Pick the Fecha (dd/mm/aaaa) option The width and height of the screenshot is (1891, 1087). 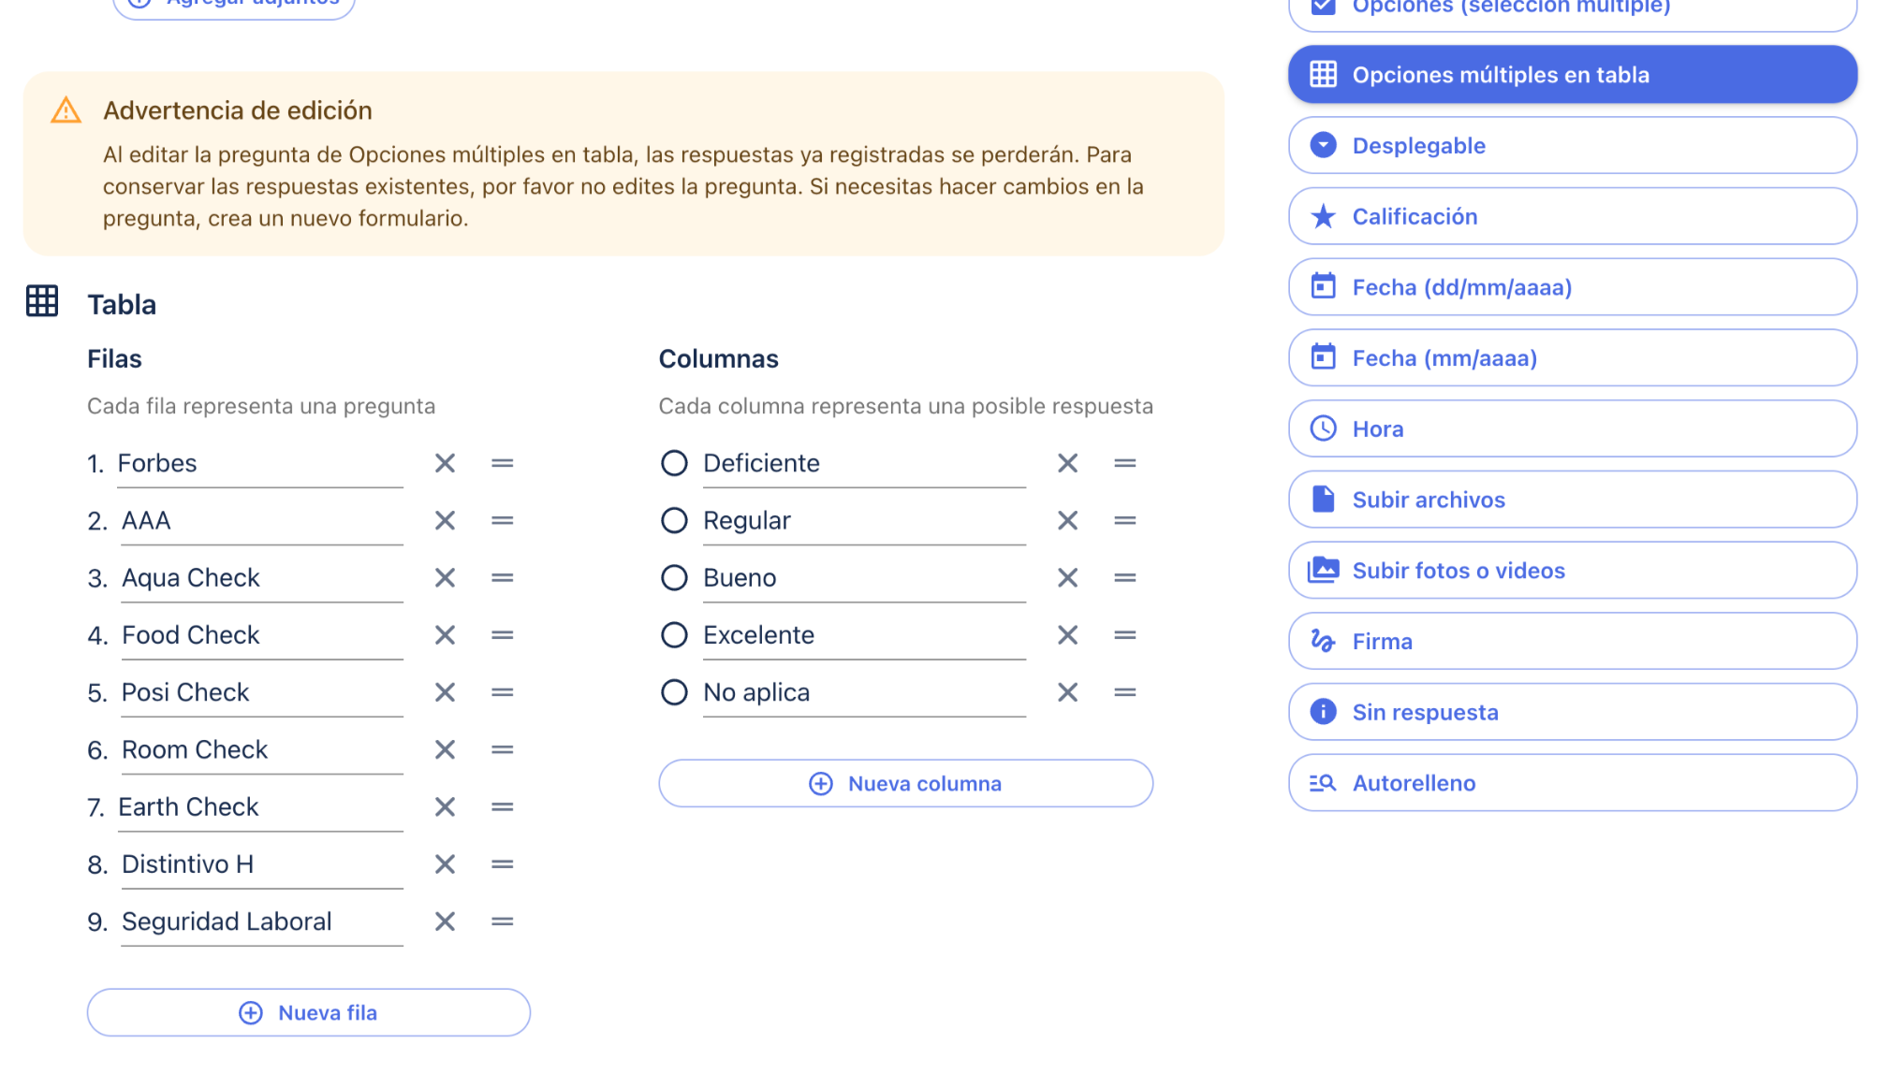pyautogui.click(x=1572, y=287)
